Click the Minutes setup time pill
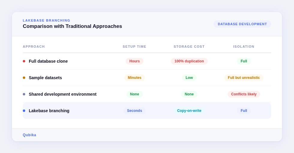The width and height of the screenshot is (294, 153). point(134,78)
